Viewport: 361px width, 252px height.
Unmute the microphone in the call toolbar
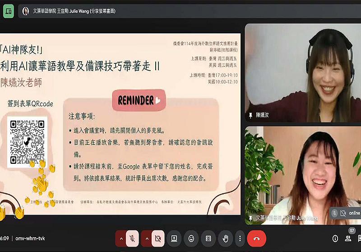tap(133, 238)
